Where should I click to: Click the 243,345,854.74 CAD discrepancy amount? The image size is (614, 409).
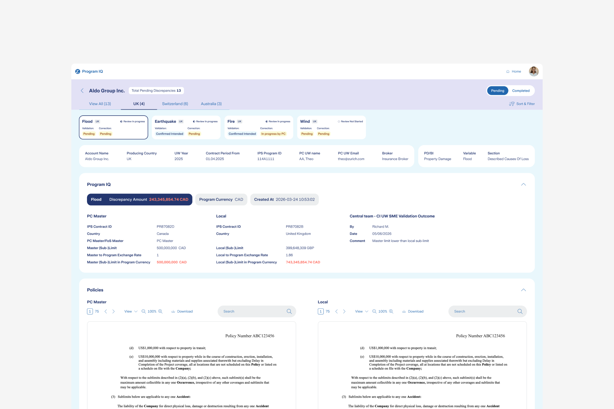[x=169, y=199]
